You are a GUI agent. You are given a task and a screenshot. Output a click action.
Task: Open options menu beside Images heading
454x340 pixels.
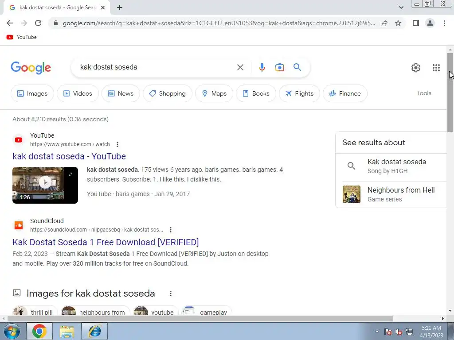click(171, 294)
